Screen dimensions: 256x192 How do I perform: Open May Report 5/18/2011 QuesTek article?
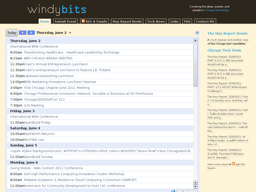coord(226,154)
